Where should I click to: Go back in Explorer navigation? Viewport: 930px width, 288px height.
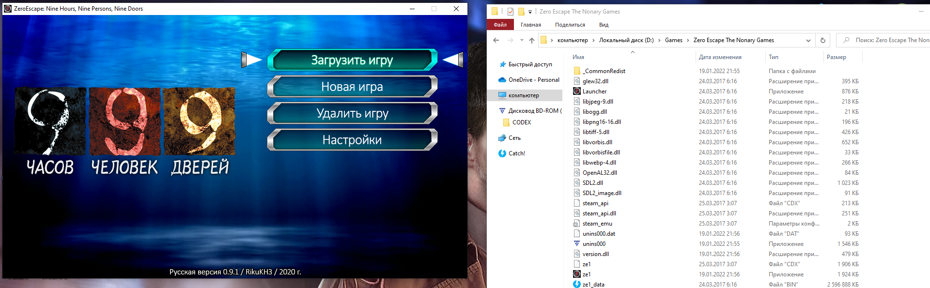pos(496,40)
